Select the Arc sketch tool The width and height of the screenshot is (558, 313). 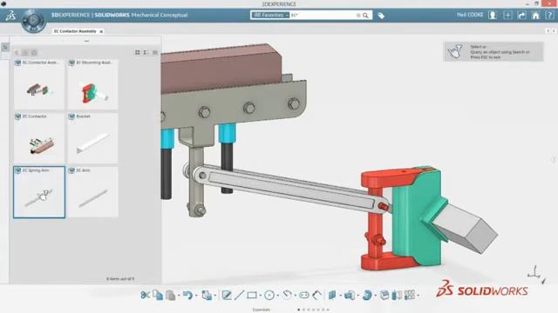[287, 295]
